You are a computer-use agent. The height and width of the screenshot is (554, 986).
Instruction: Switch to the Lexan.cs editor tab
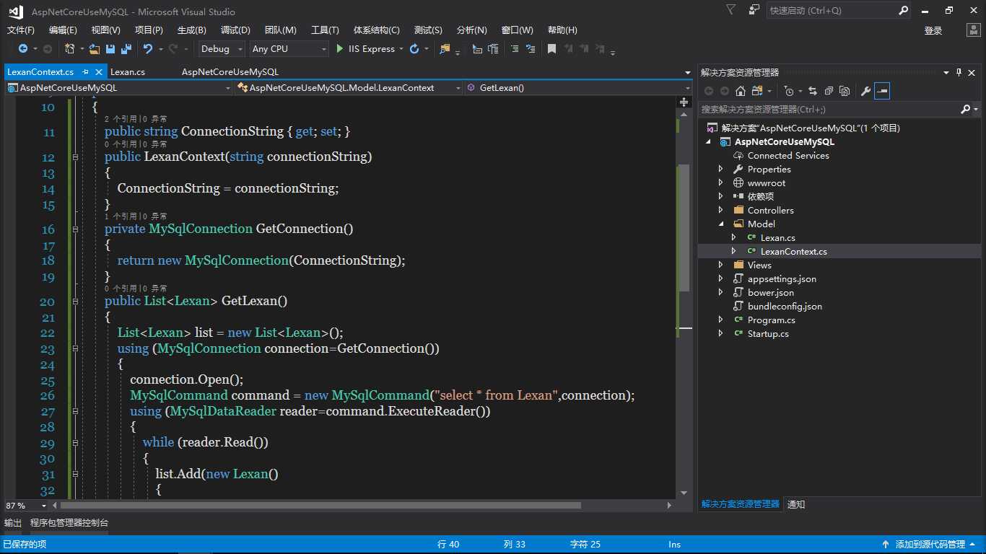pyautogui.click(x=128, y=72)
